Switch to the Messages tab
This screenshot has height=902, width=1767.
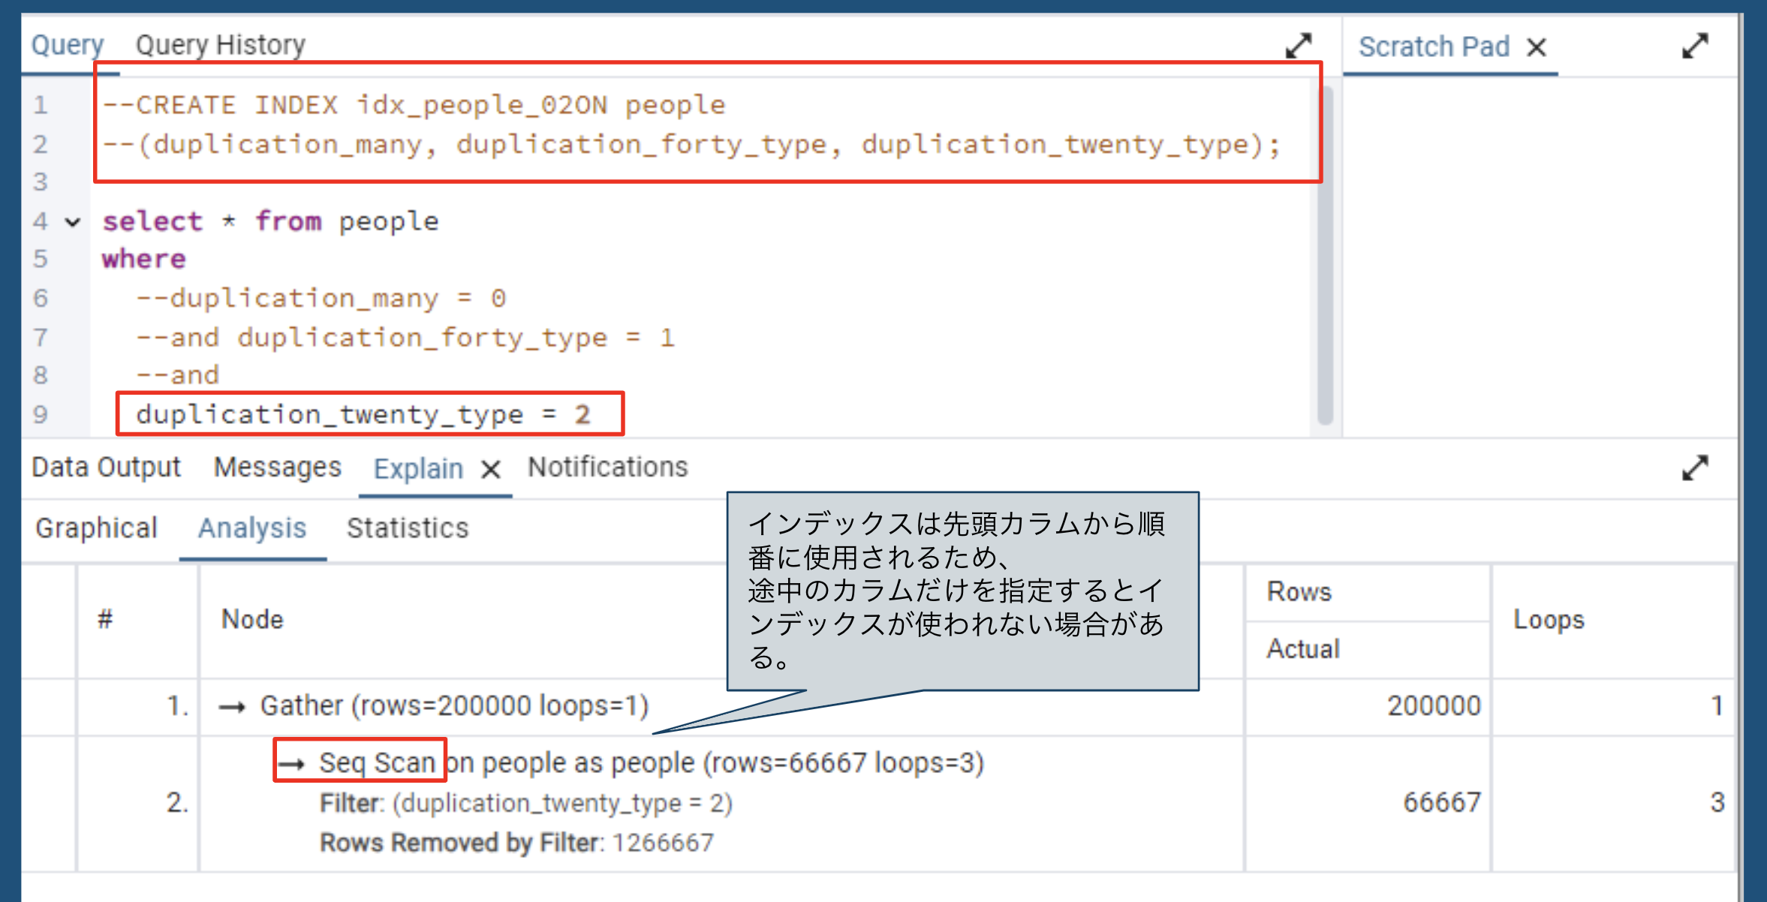pos(277,467)
